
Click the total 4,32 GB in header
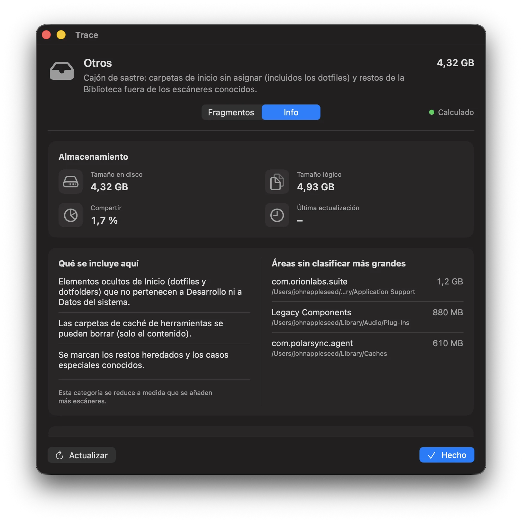point(455,63)
